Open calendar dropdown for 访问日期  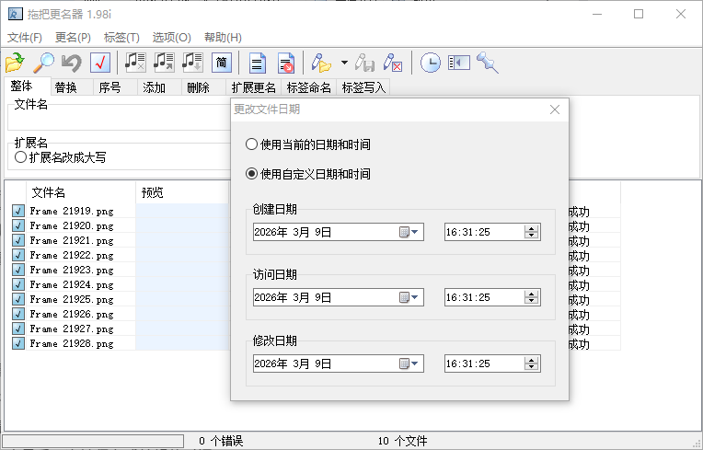[x=409, y=297]
